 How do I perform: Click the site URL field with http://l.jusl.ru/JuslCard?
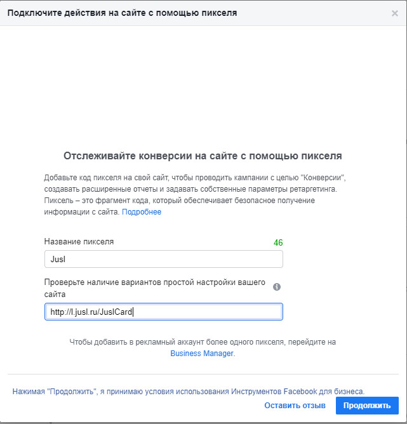click(x=163, y=312)
